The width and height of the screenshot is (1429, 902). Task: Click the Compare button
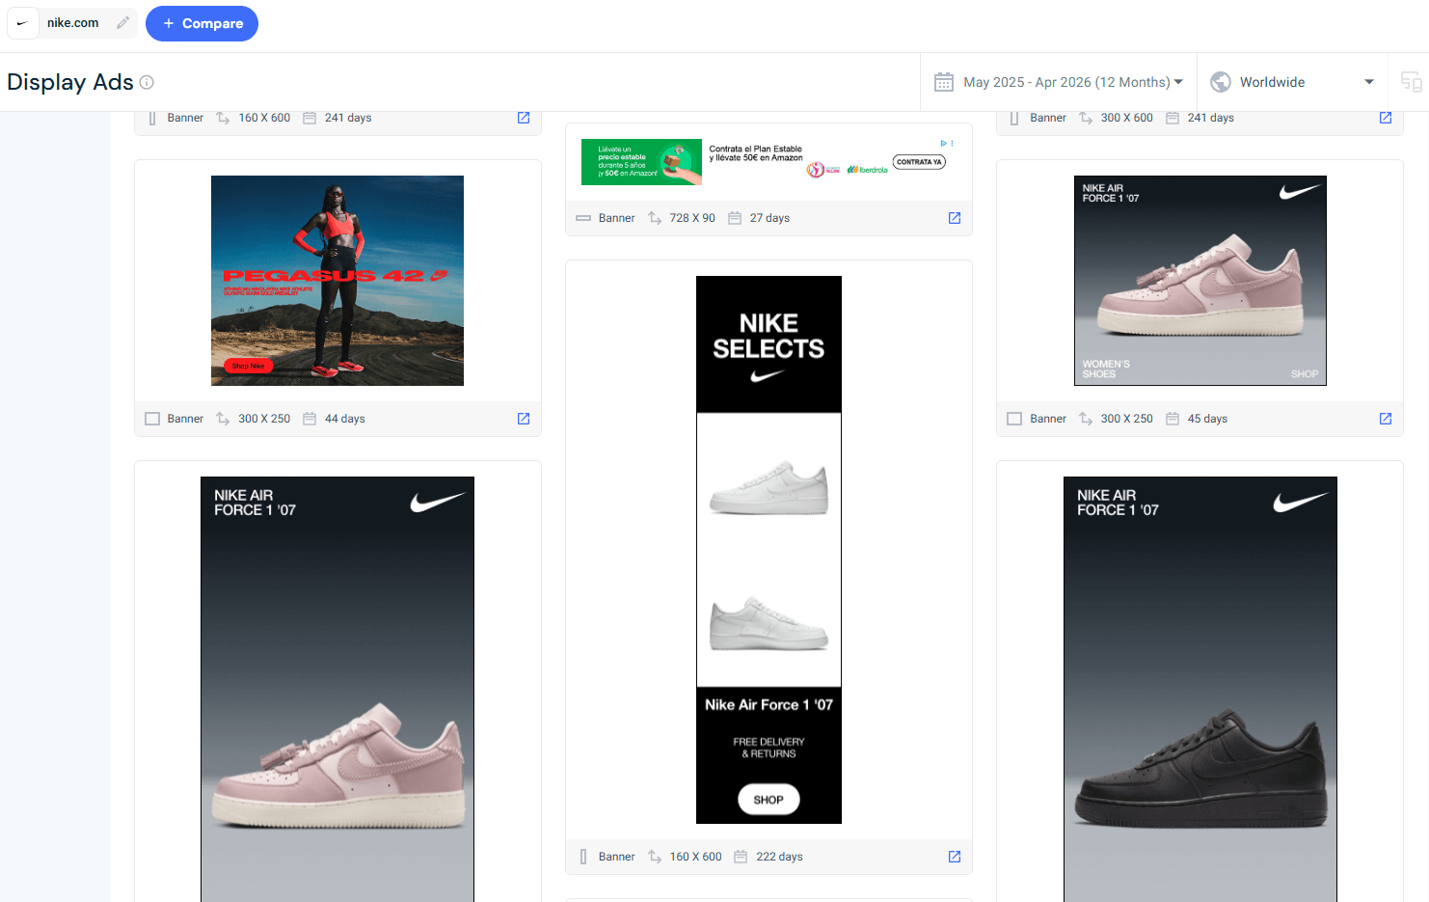click(202, 23)
